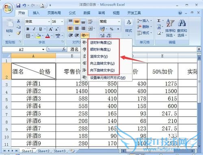The width and height of the screenshot is (203, 155).
Task: Click 格式 in the cells group
Action: [145, 33]
